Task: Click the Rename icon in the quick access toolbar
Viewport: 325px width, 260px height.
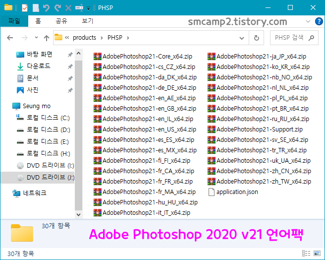Action: click(x=79, y=8)
